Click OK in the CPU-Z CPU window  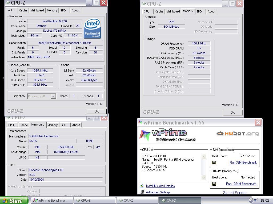click(x=97, y=111)
